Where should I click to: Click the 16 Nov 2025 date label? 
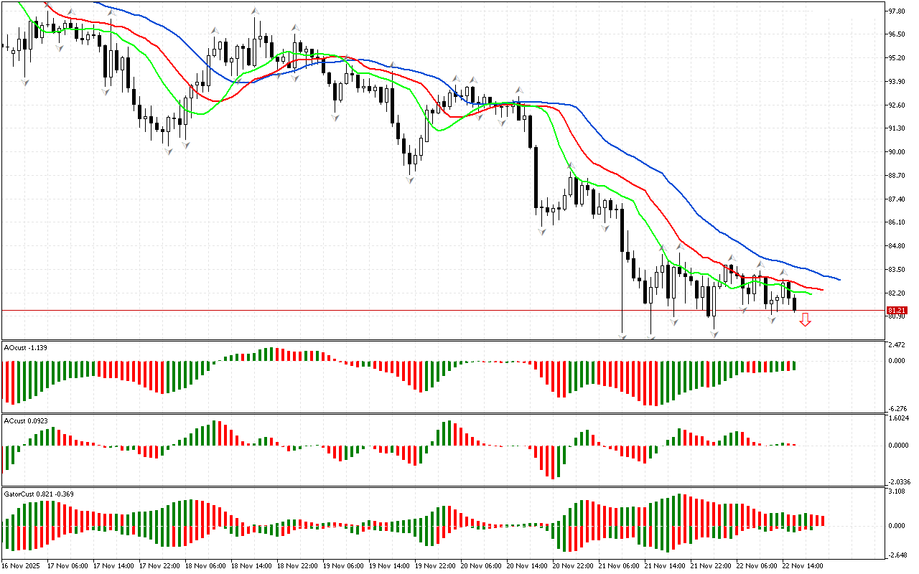coord(22,566)
